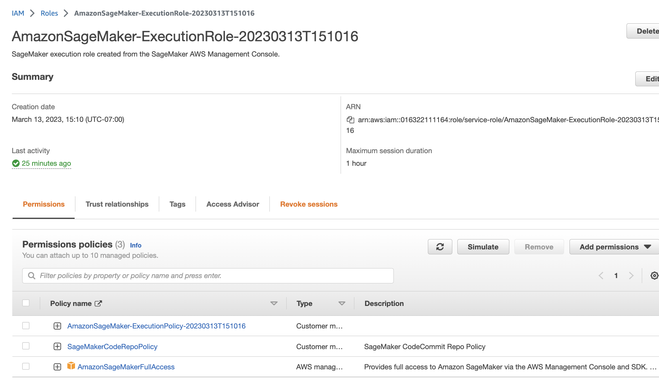Go to the previous page of policies

coord(601,275)
